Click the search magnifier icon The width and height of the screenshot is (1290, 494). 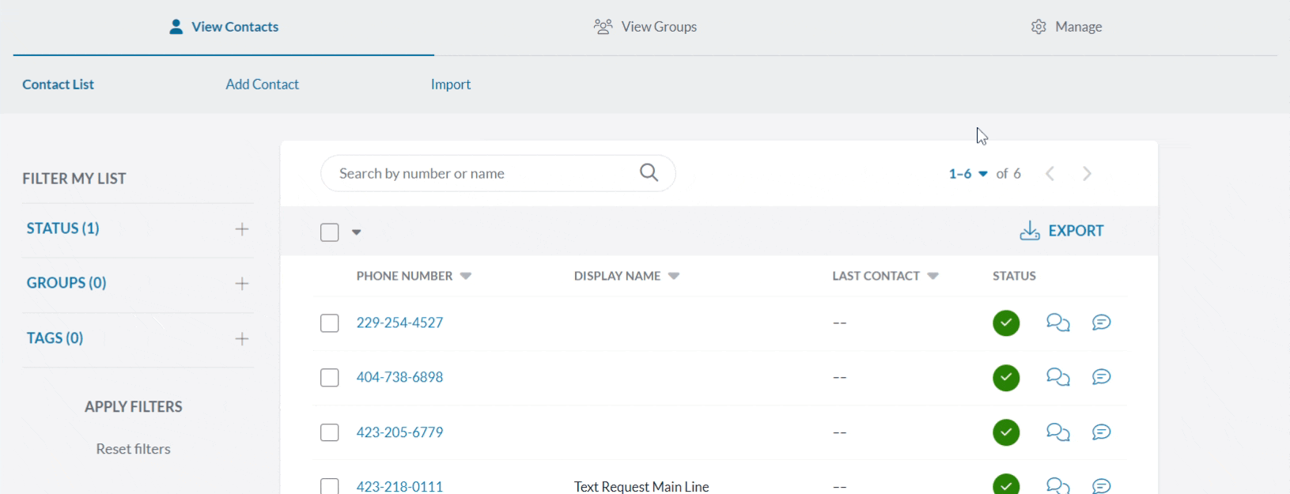[x=649, y=173]
